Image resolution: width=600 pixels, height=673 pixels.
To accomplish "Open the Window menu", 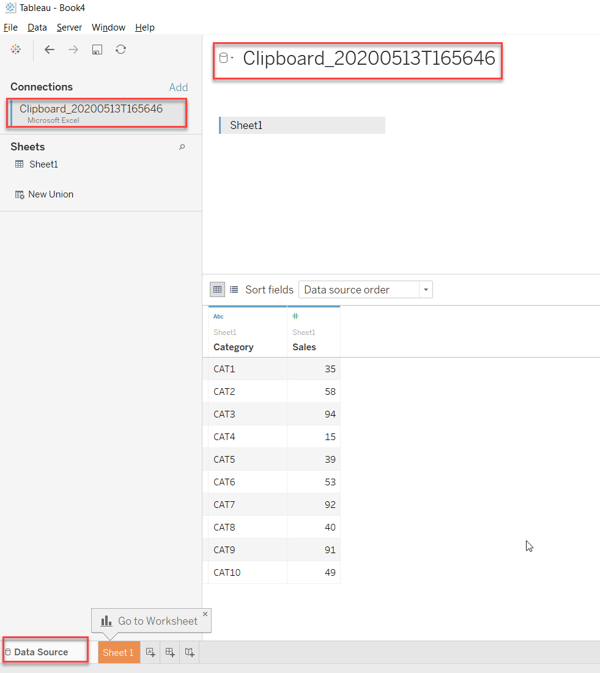I will [x=109, y=28].
